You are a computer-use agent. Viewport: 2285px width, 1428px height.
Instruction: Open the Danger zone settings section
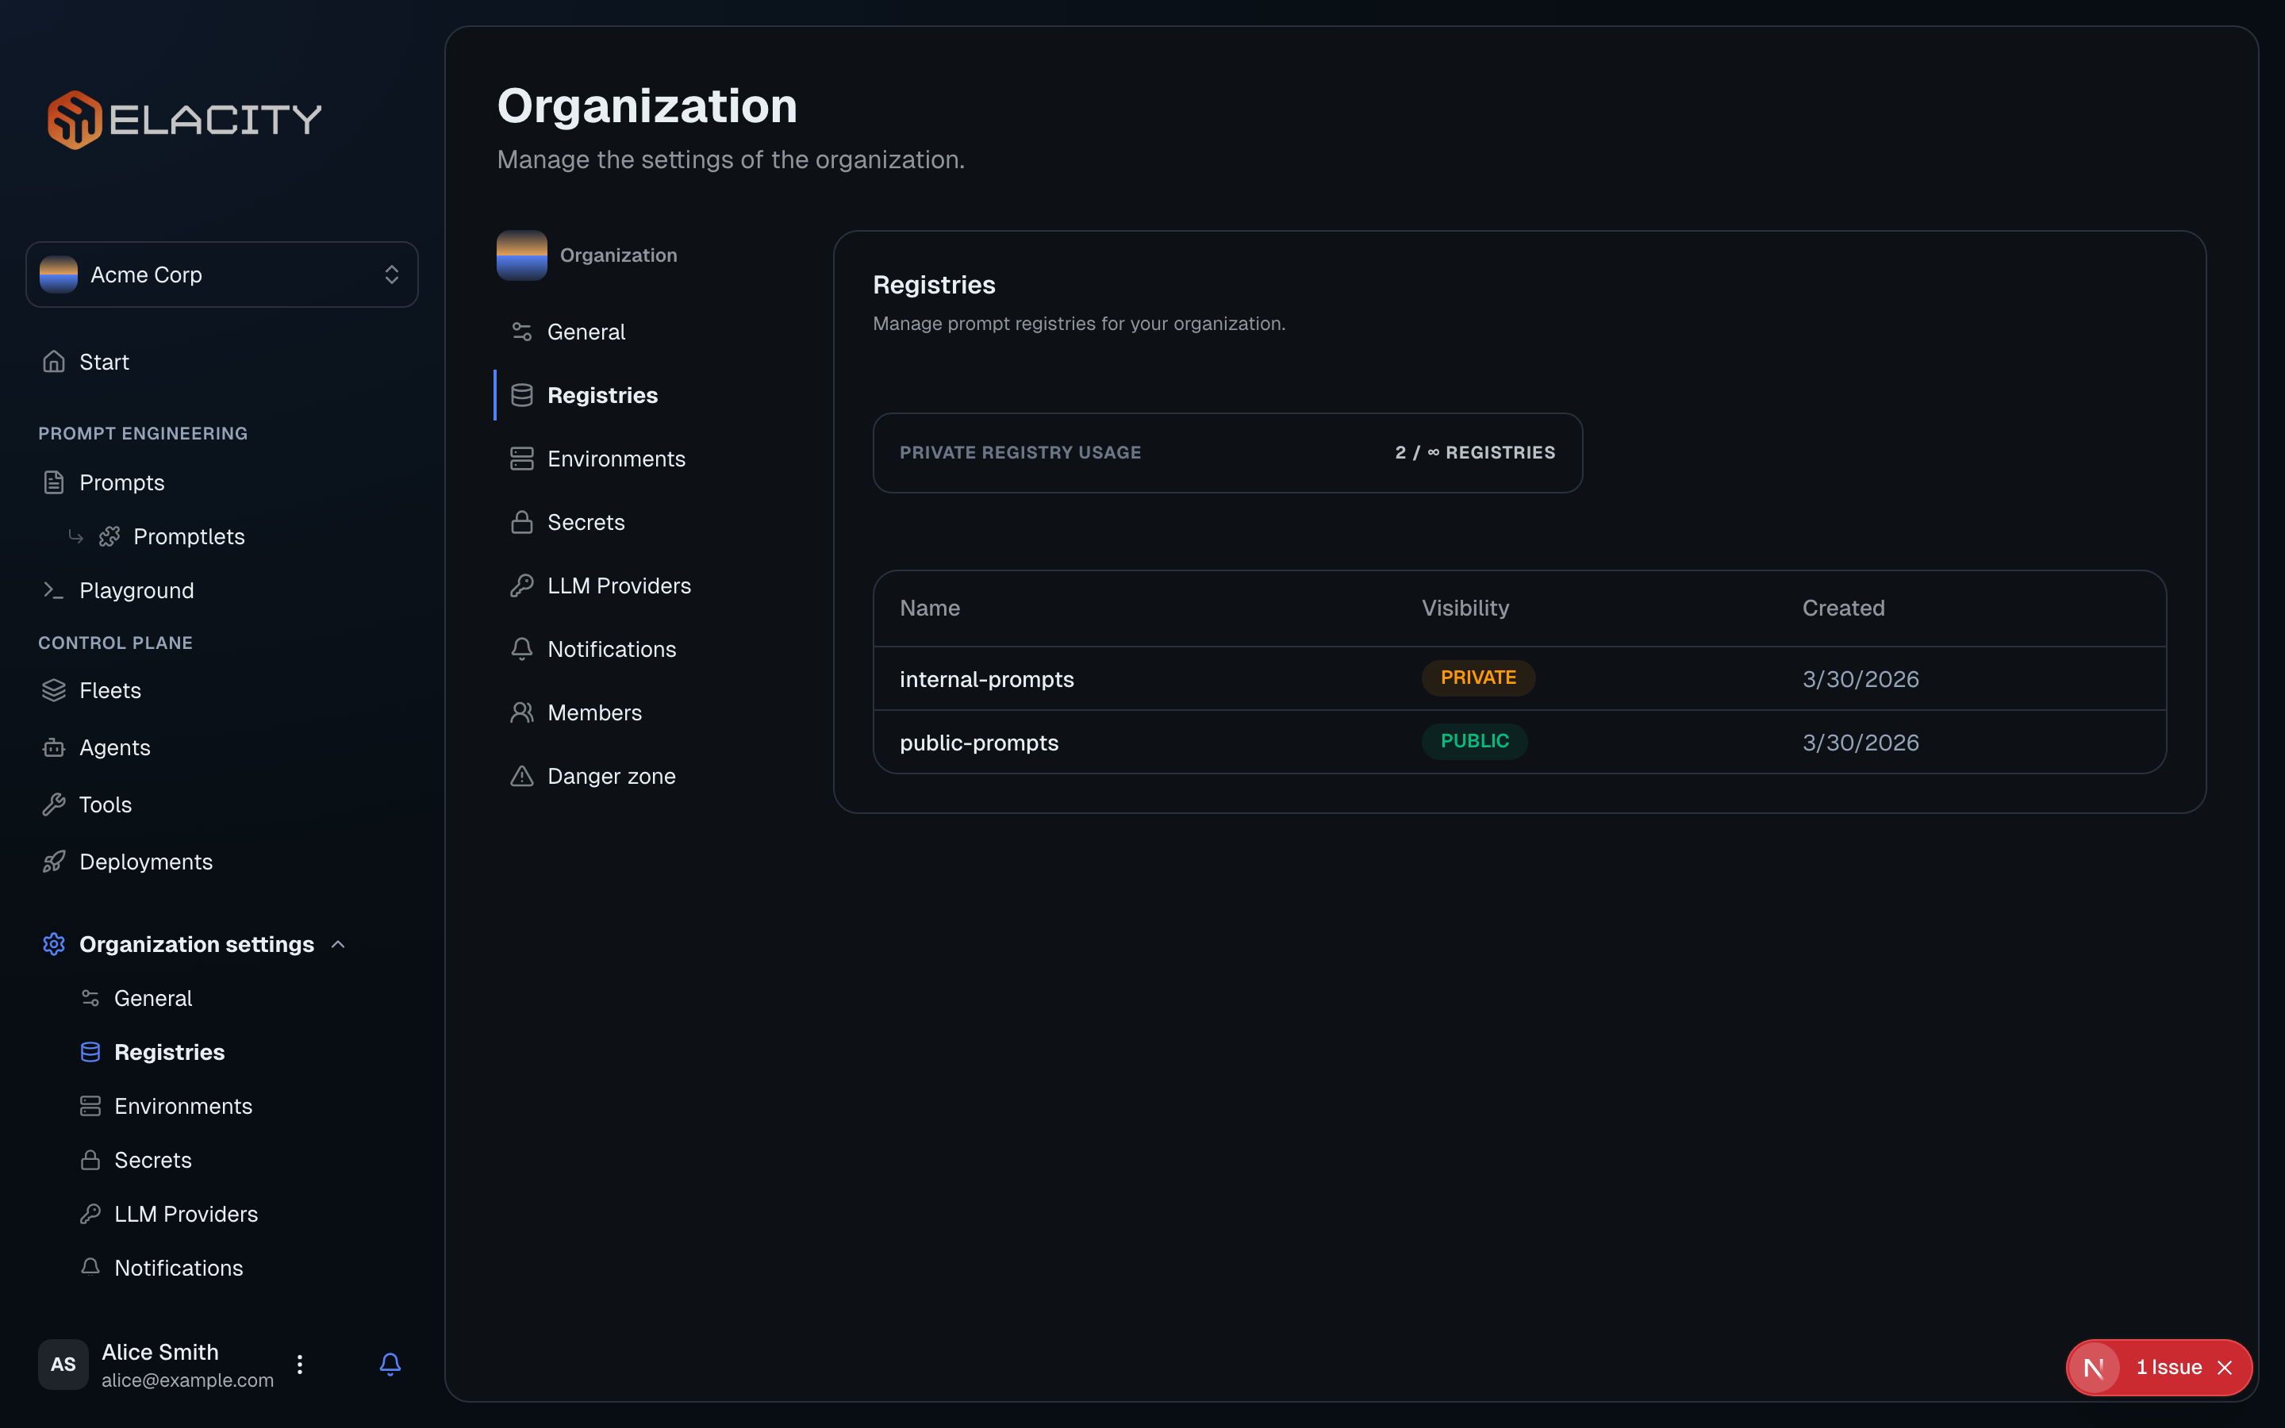click(x=612, y=775)
